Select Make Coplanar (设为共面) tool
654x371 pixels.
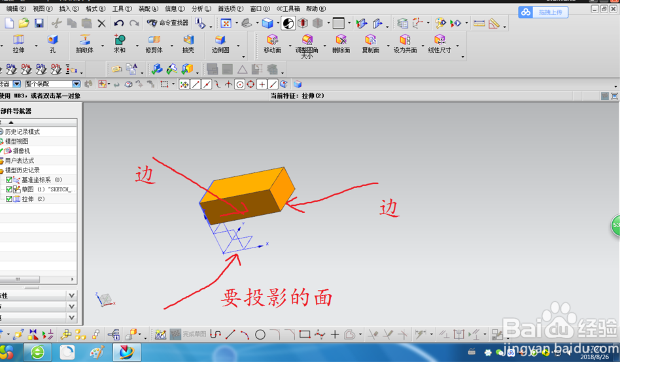[x=405, y=44]
